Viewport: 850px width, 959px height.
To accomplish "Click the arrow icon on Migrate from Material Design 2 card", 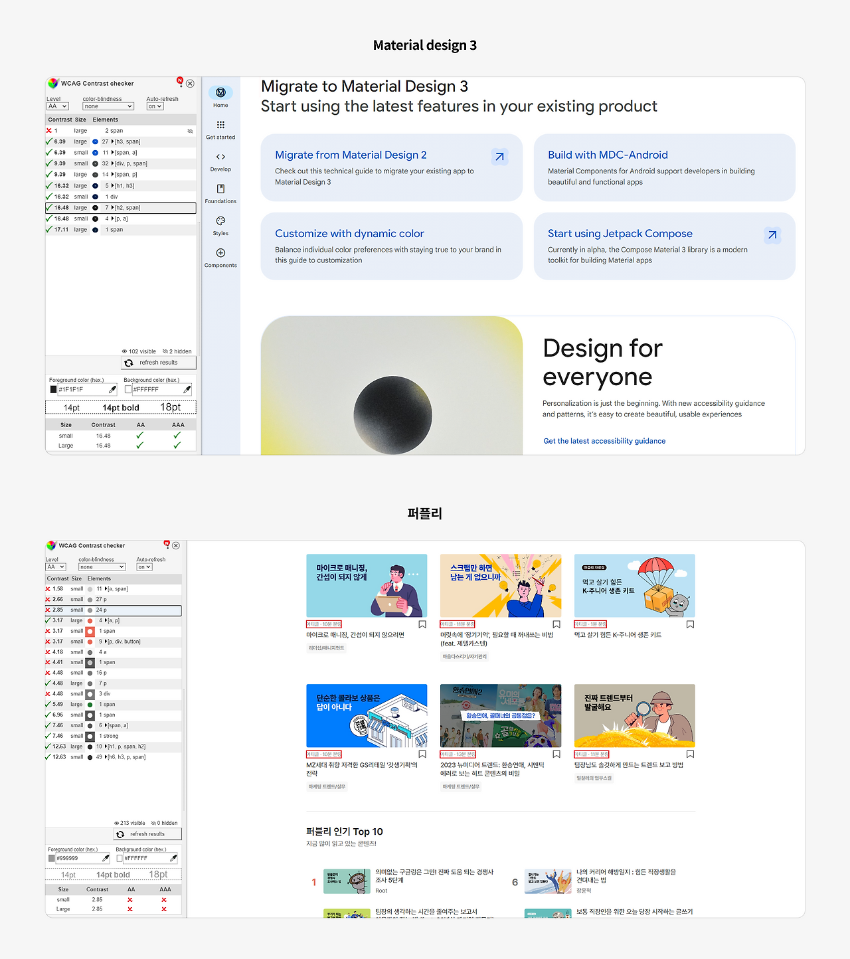I will pyautogui.click(x=499, y=157).
